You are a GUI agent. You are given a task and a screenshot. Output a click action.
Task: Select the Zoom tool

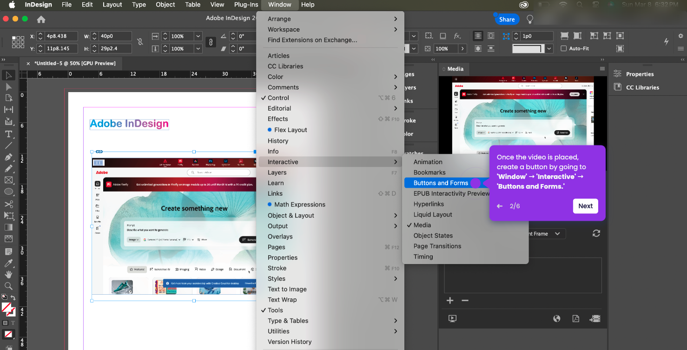point(8,286)
